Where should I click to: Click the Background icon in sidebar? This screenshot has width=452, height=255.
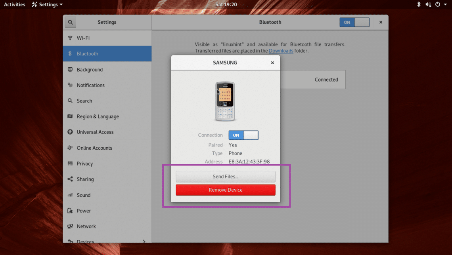pyautogui.click(x=70, y=69)
